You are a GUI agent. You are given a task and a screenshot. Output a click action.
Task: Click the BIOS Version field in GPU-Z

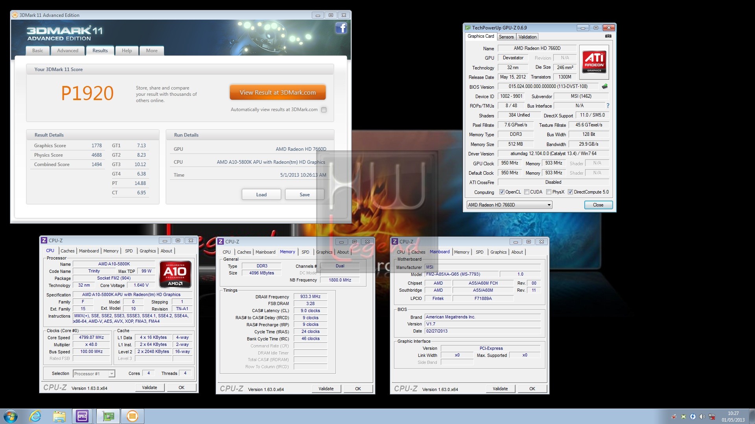pyautogui.click(x=548, y=86)
